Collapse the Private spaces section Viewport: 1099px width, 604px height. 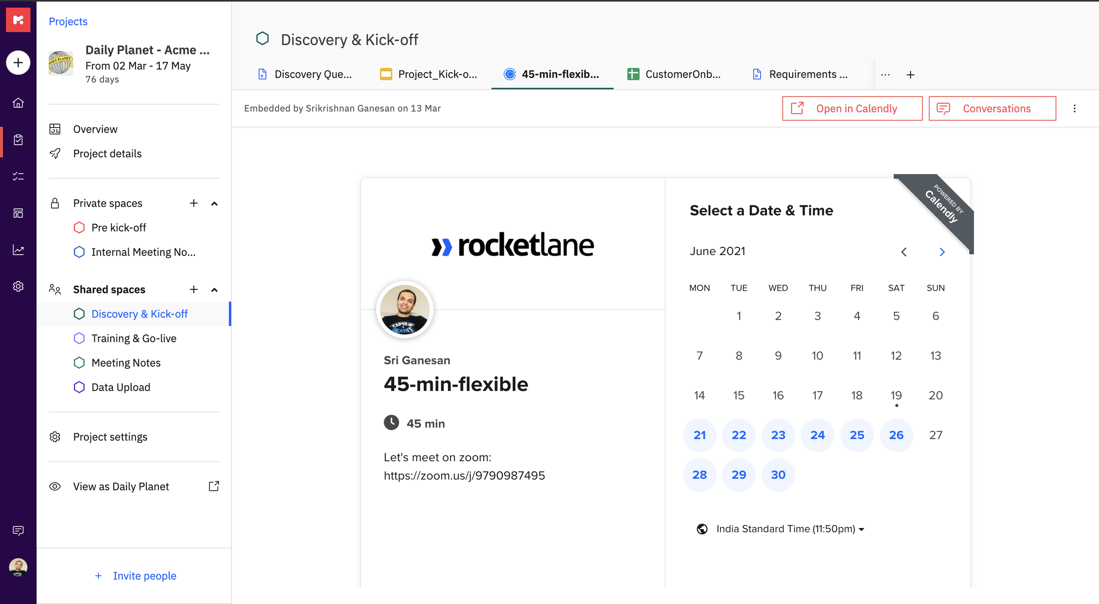(x=214, y=203)
